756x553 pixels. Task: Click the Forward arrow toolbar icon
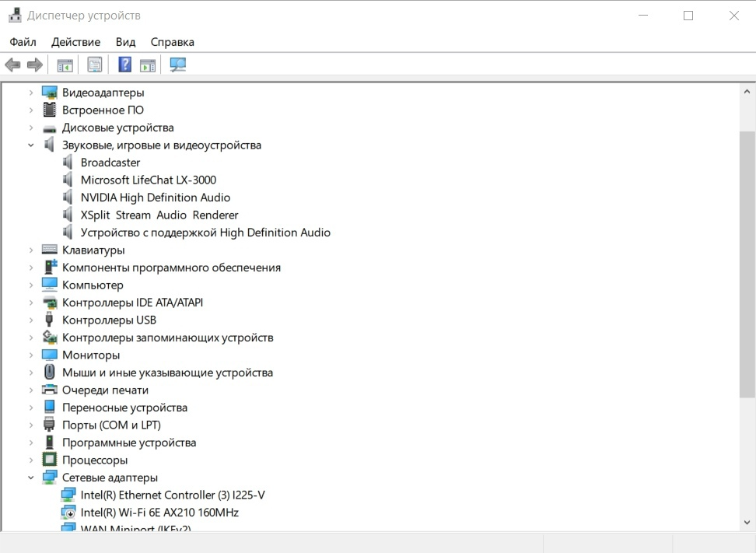click(34, 65)
